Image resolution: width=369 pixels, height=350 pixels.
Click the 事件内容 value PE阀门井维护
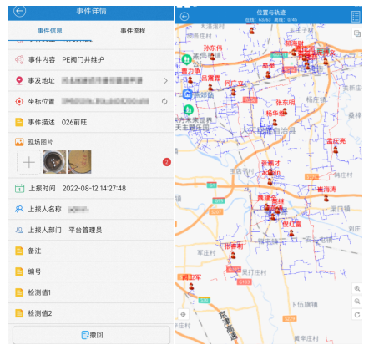(83, 60)
